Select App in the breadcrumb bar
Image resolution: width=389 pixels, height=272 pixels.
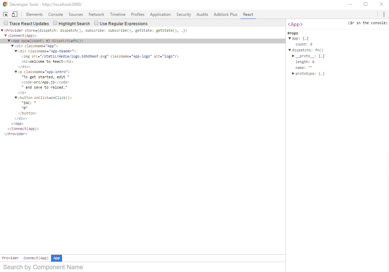[x=57, y=258]
